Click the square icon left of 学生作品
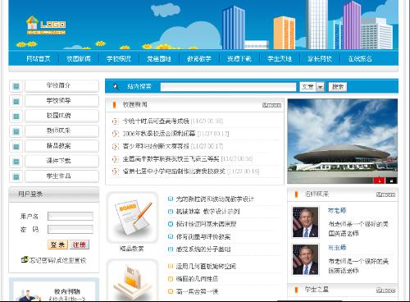This screenshot has height=302, width=410. click(x=16, y=176)
